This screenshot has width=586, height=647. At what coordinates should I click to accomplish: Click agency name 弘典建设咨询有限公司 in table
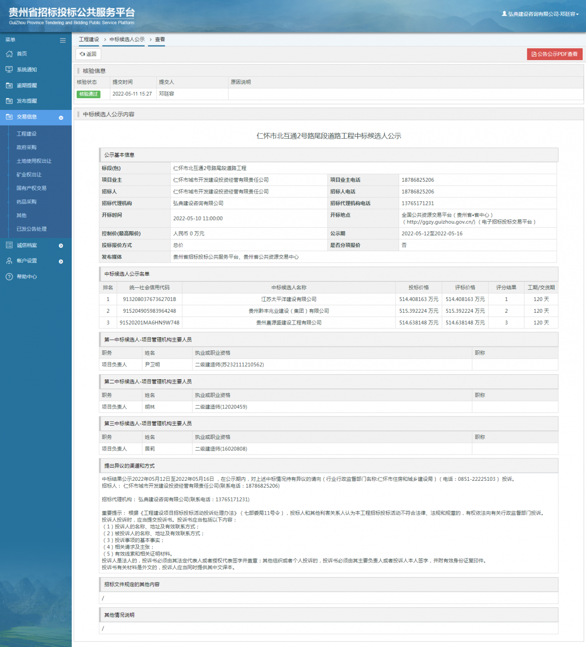coord(198,203)
